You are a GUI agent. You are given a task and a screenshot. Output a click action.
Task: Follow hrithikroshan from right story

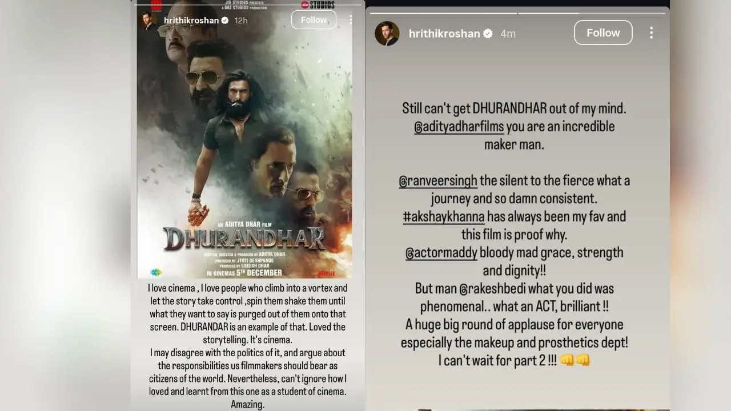603,33
